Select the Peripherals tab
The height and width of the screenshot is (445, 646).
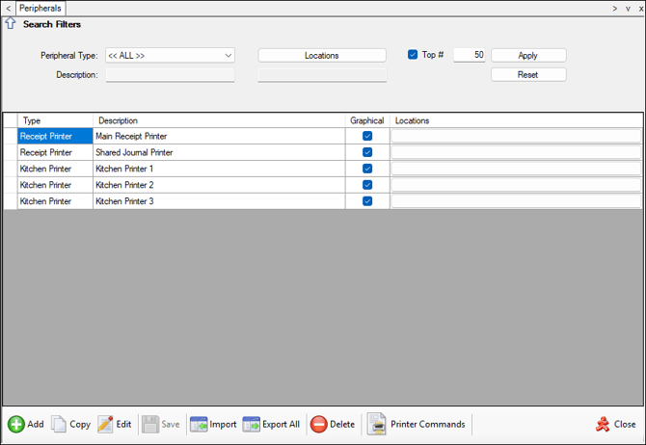click(x=40, y=8)
